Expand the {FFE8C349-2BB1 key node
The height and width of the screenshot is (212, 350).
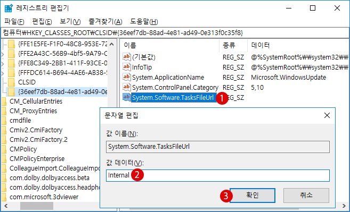click(3, 63)
